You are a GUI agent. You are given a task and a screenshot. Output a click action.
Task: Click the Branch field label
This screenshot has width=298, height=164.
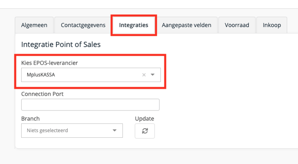(x=30, y=119)
